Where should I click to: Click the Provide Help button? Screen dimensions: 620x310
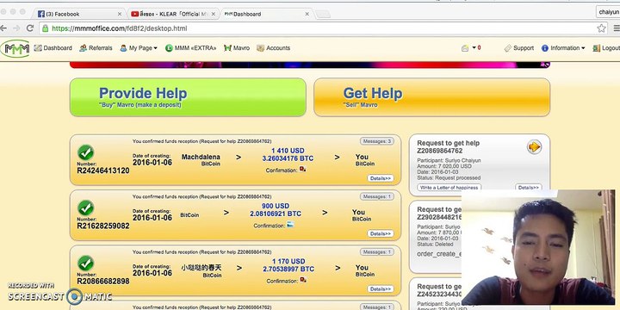coord(188,97)
